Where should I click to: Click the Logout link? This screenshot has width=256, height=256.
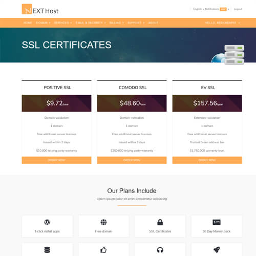[238, 9]
